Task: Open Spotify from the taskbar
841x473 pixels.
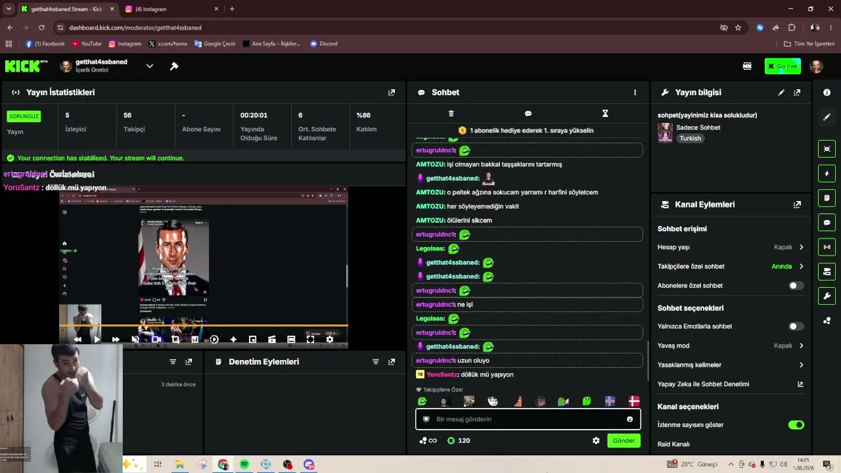Action: pos(244,464)
